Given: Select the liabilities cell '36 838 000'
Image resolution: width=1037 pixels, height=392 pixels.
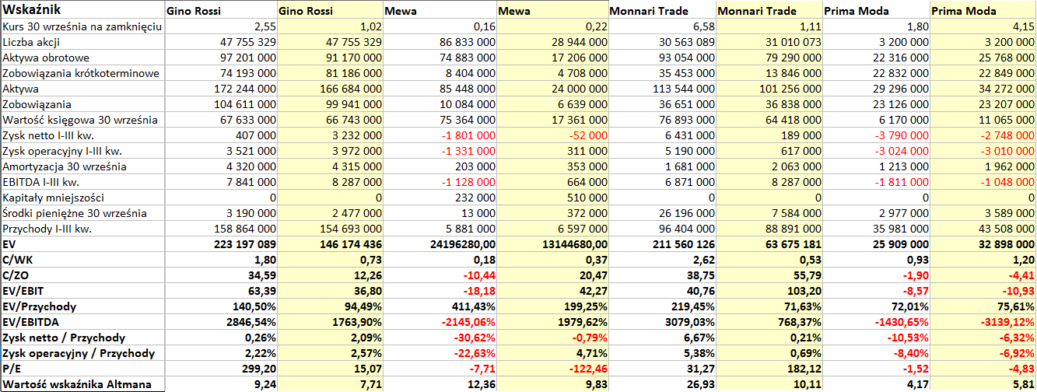Looking at the screenshot, I should pos(769,104).
